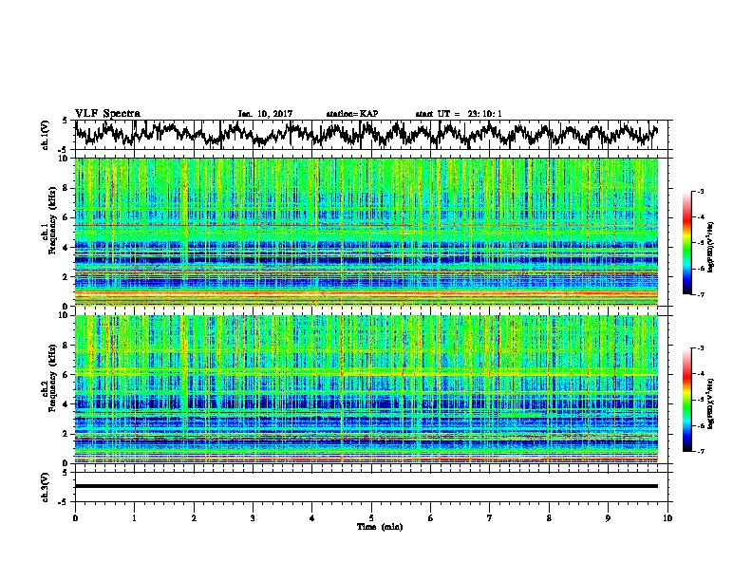
Task: Click time-axis tick label "1" at bottom
Action: tap(134, 518)
